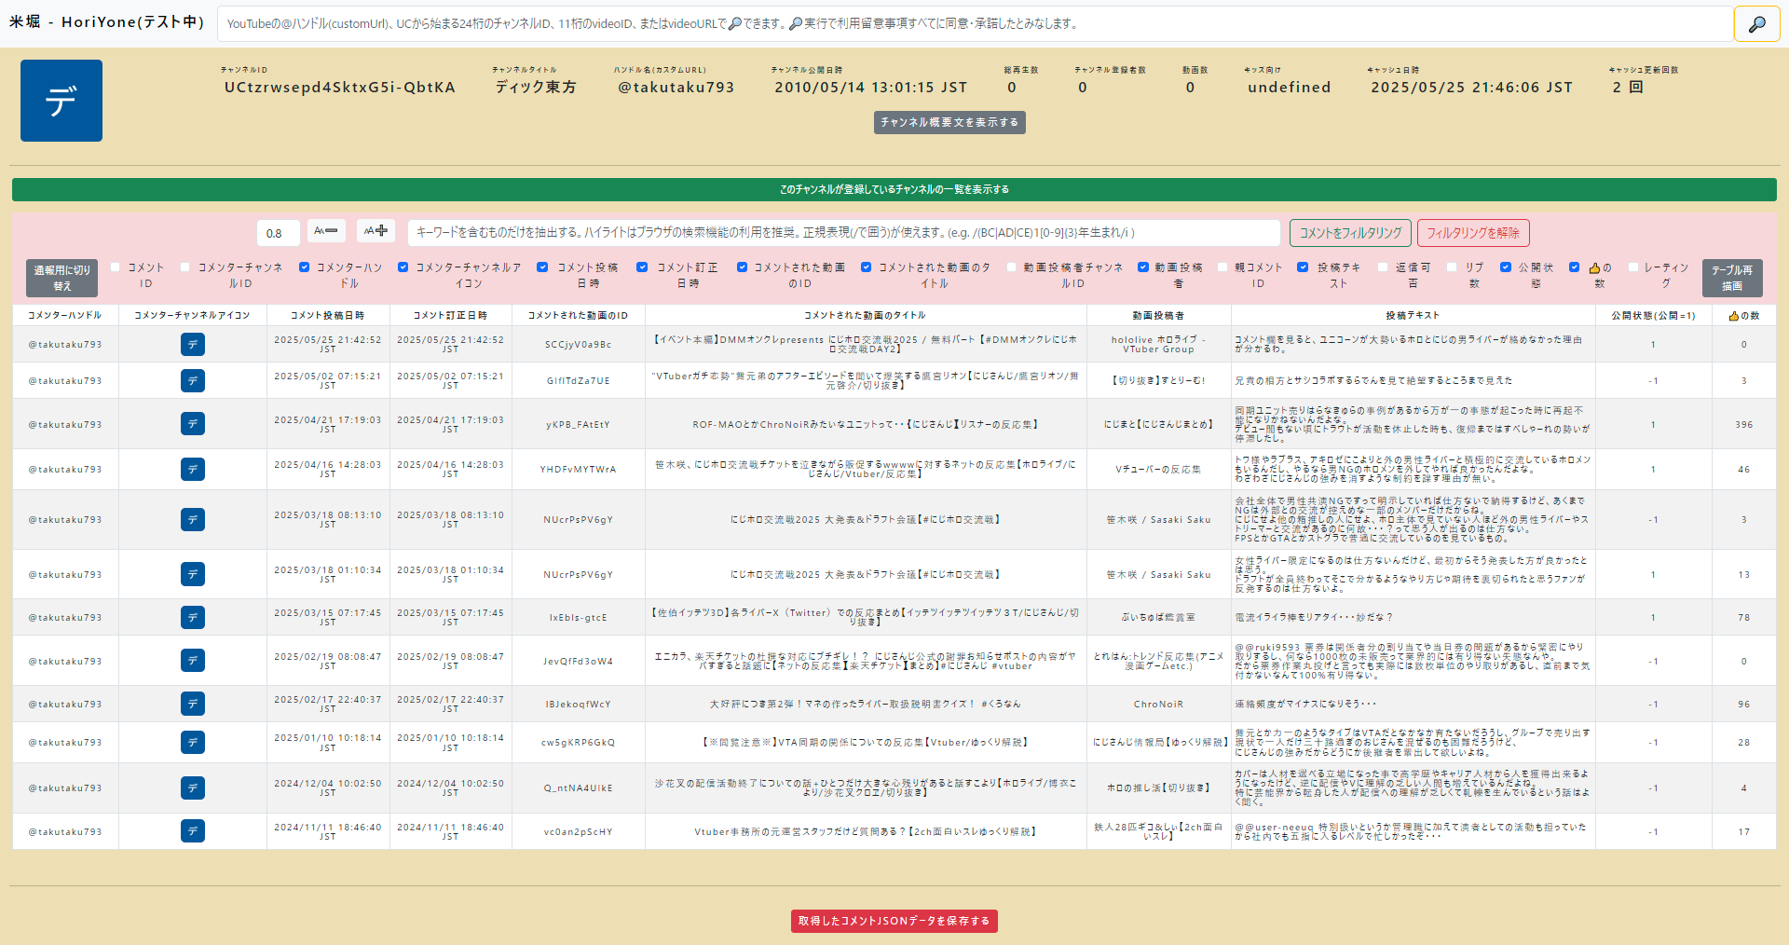Toggle the コメントID column checkbox
Screen dimensions: 1789x945
[x=116, y=267]
